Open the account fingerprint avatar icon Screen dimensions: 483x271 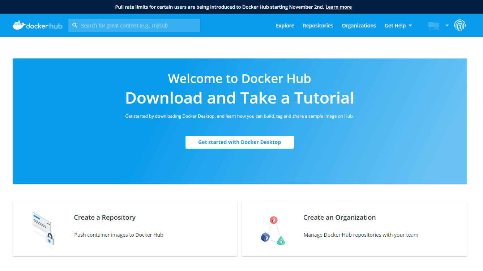(x=460, y=25)
